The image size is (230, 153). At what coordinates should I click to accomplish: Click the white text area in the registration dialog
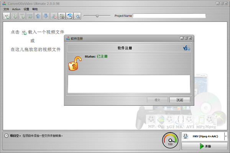tap(129, 84)
